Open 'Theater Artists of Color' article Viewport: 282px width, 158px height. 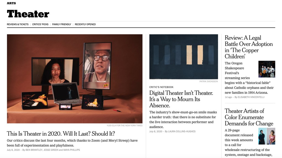point(249,117)
